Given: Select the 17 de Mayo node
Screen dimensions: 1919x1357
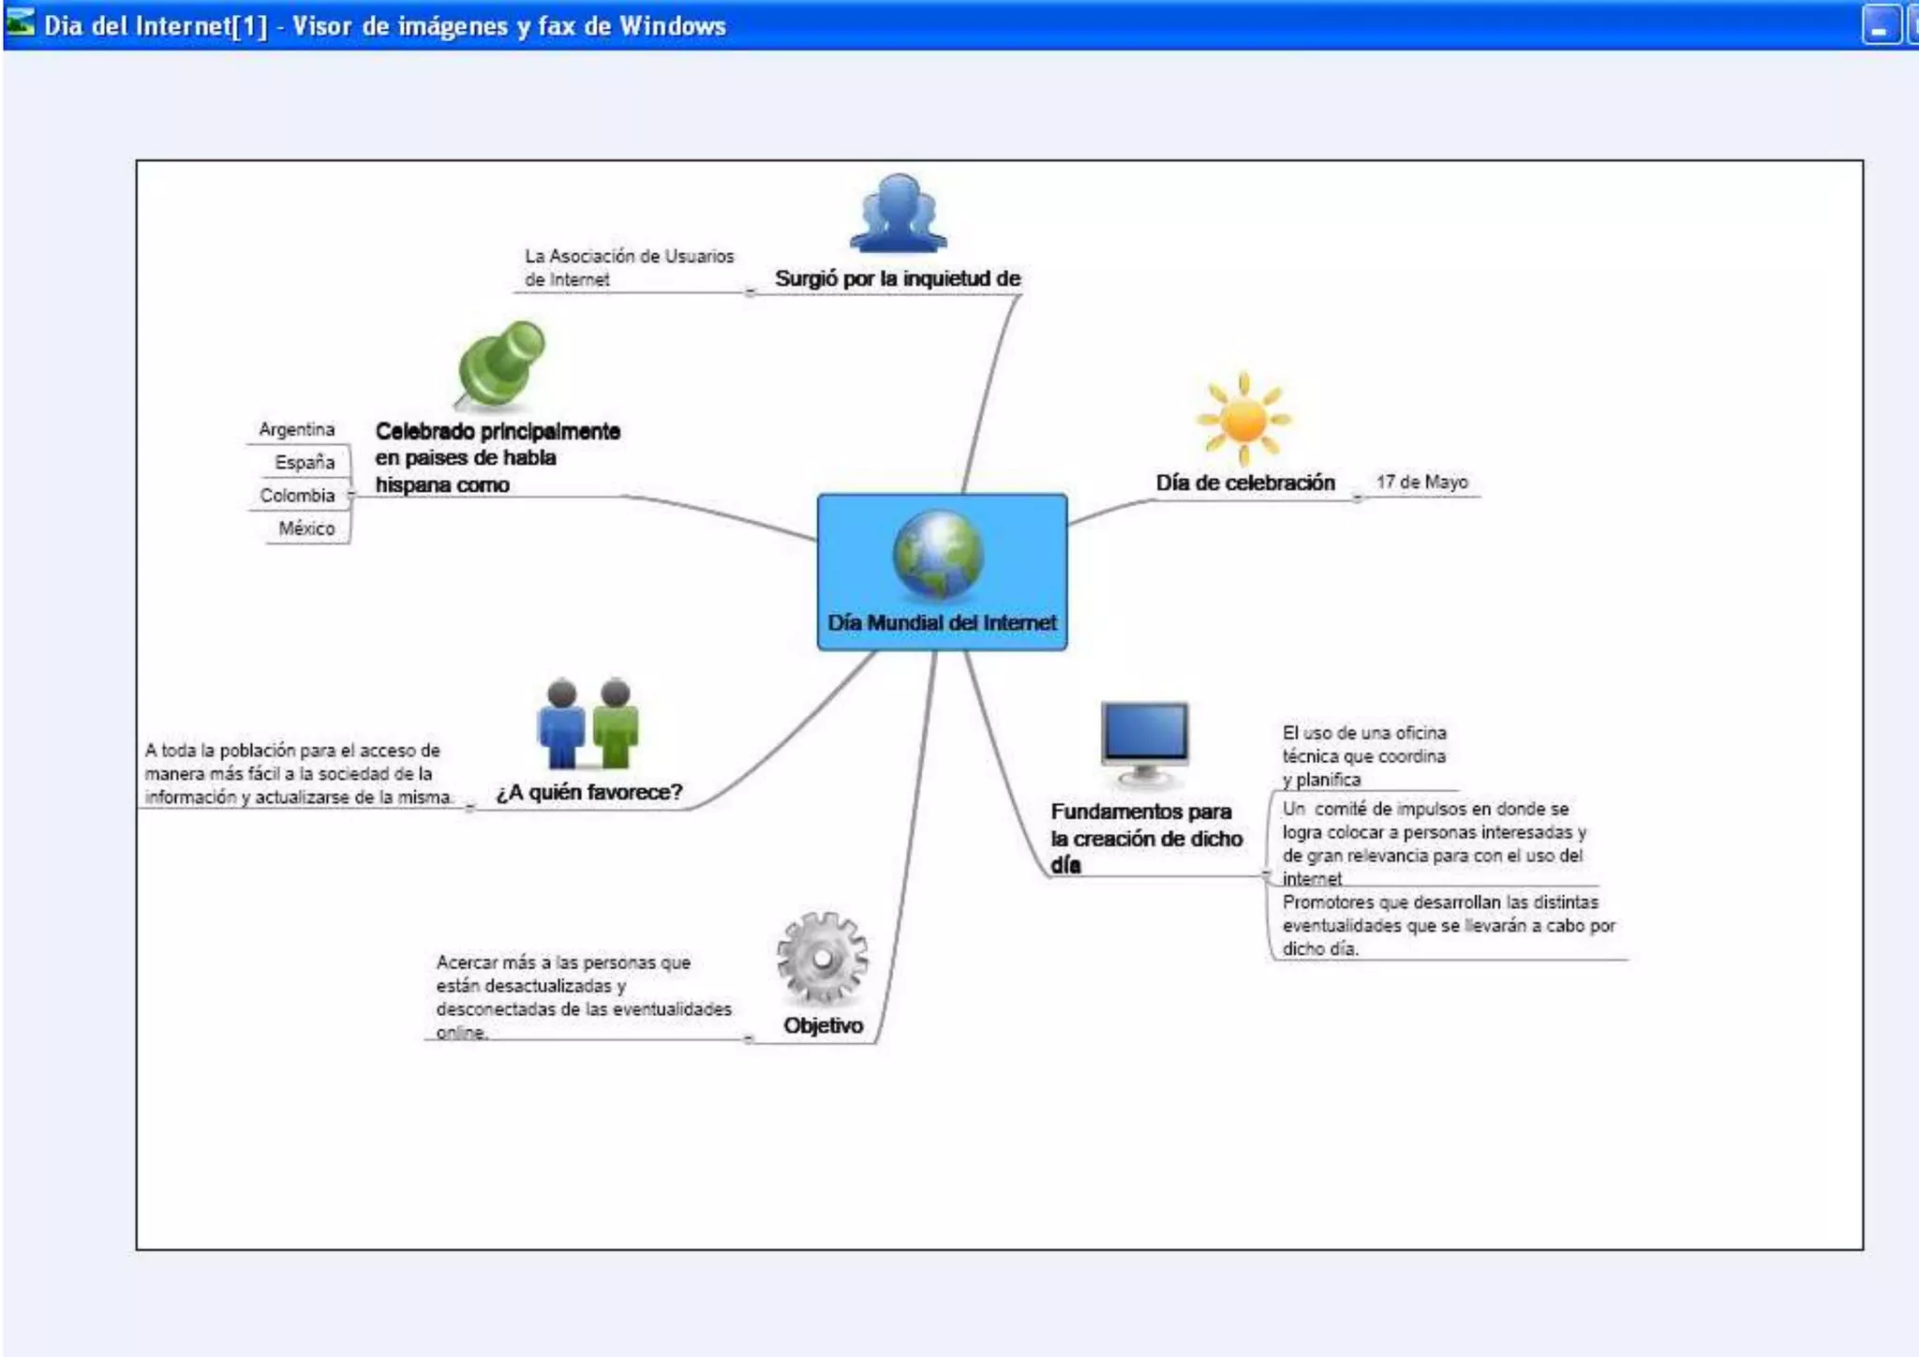Looking at the screenshot, I should click(1421, 482).
